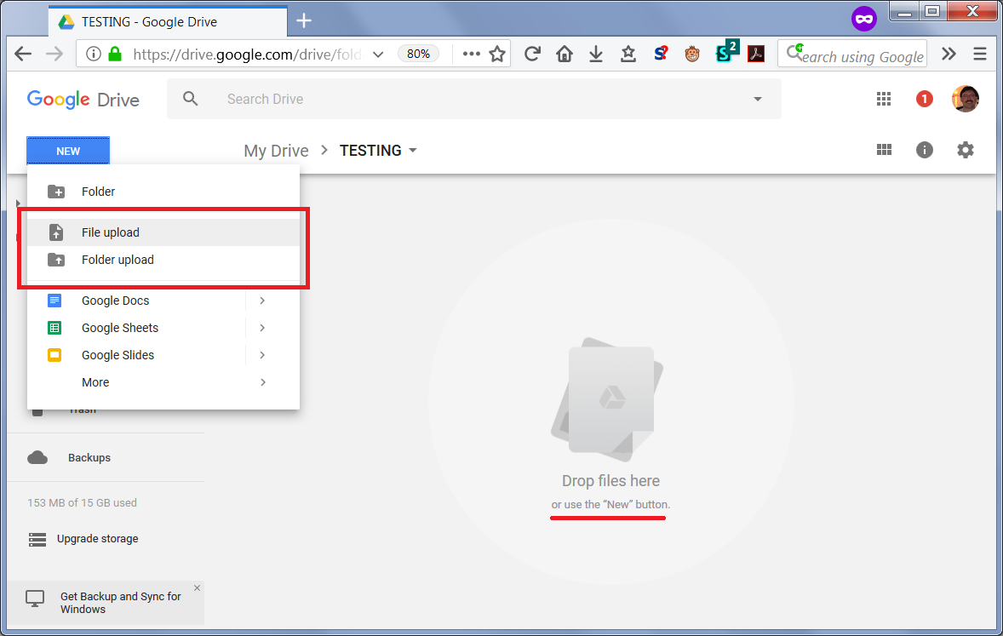The height and width of the screenshot is (636, 1003).
Task: Click the Google Drive logo
Action: click(83, 99)
